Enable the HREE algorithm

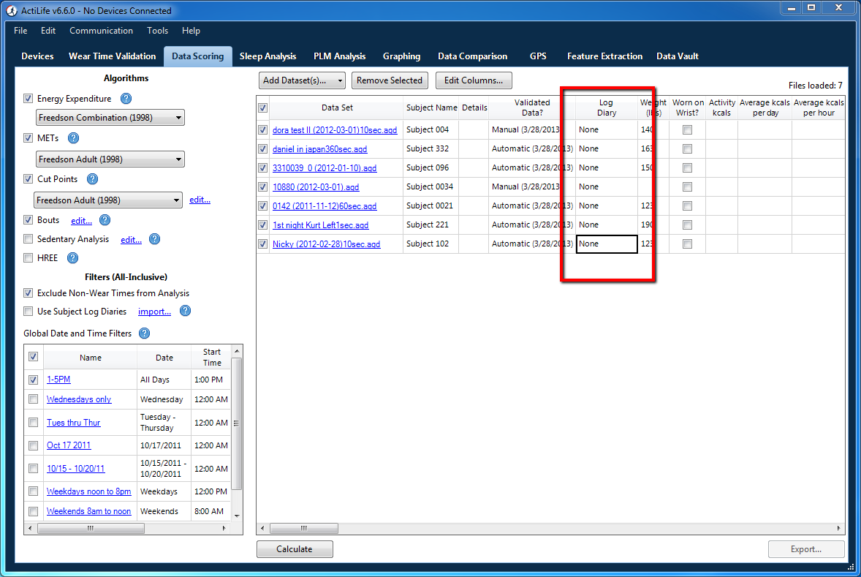[x=28, y=257]
